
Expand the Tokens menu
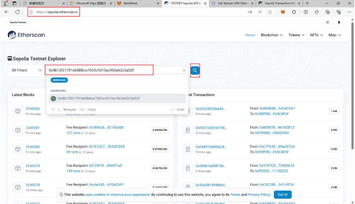pos(296,35)
